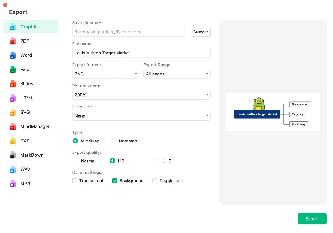Click the SVG file icon
This screenshot has height=233, width=333.
pyautogui.click(x=13, y=112)
